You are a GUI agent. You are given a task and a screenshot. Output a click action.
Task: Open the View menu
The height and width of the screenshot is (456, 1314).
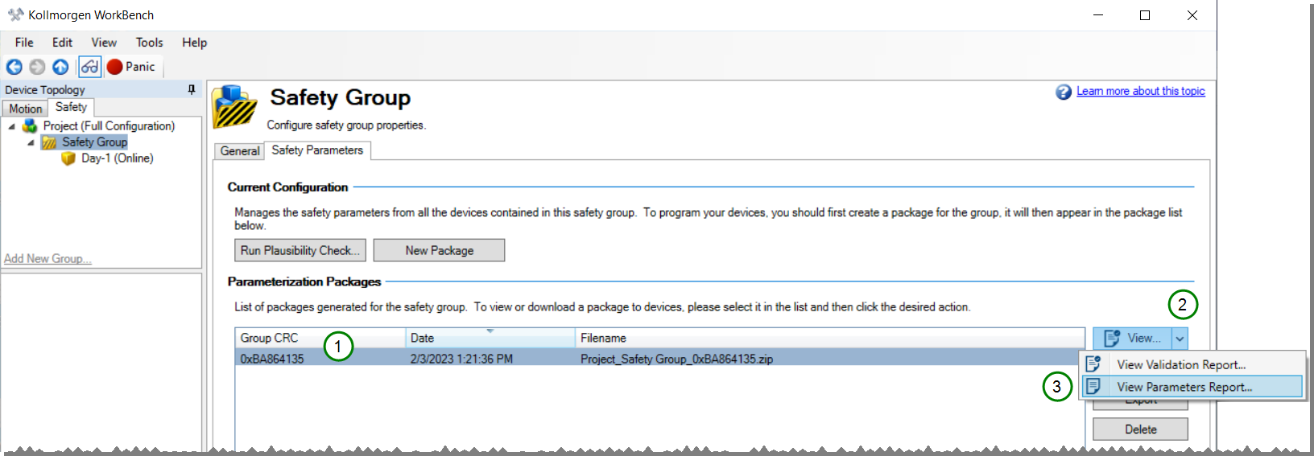pyautogui.click(x=104, y=43)
